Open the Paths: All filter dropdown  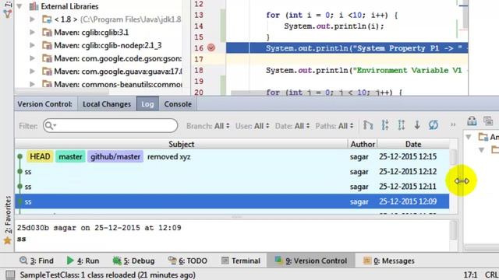point(334,126)
